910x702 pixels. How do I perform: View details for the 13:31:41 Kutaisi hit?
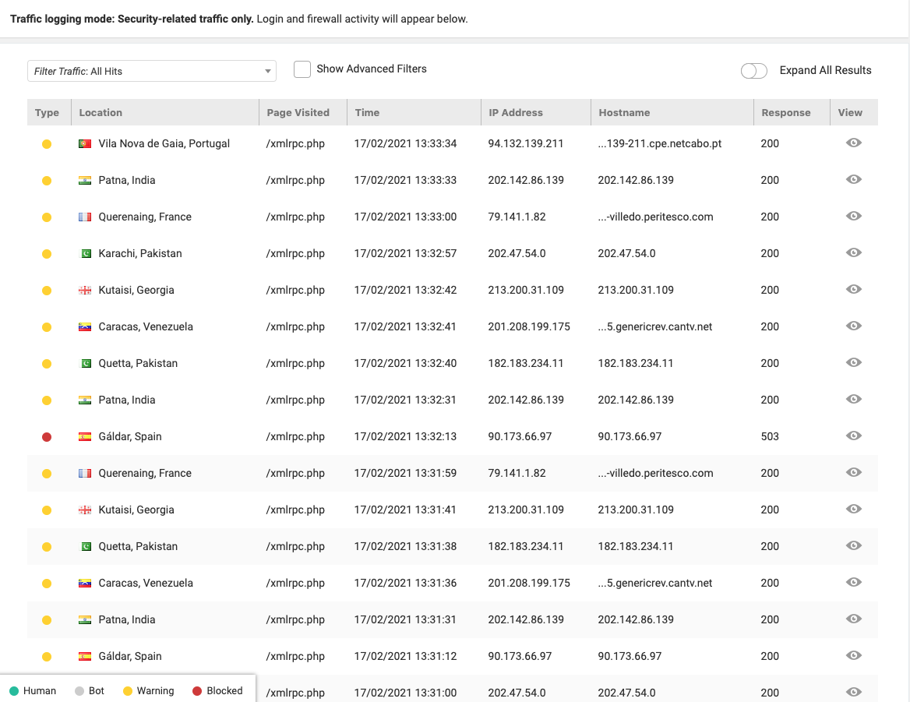click(853, 509)
